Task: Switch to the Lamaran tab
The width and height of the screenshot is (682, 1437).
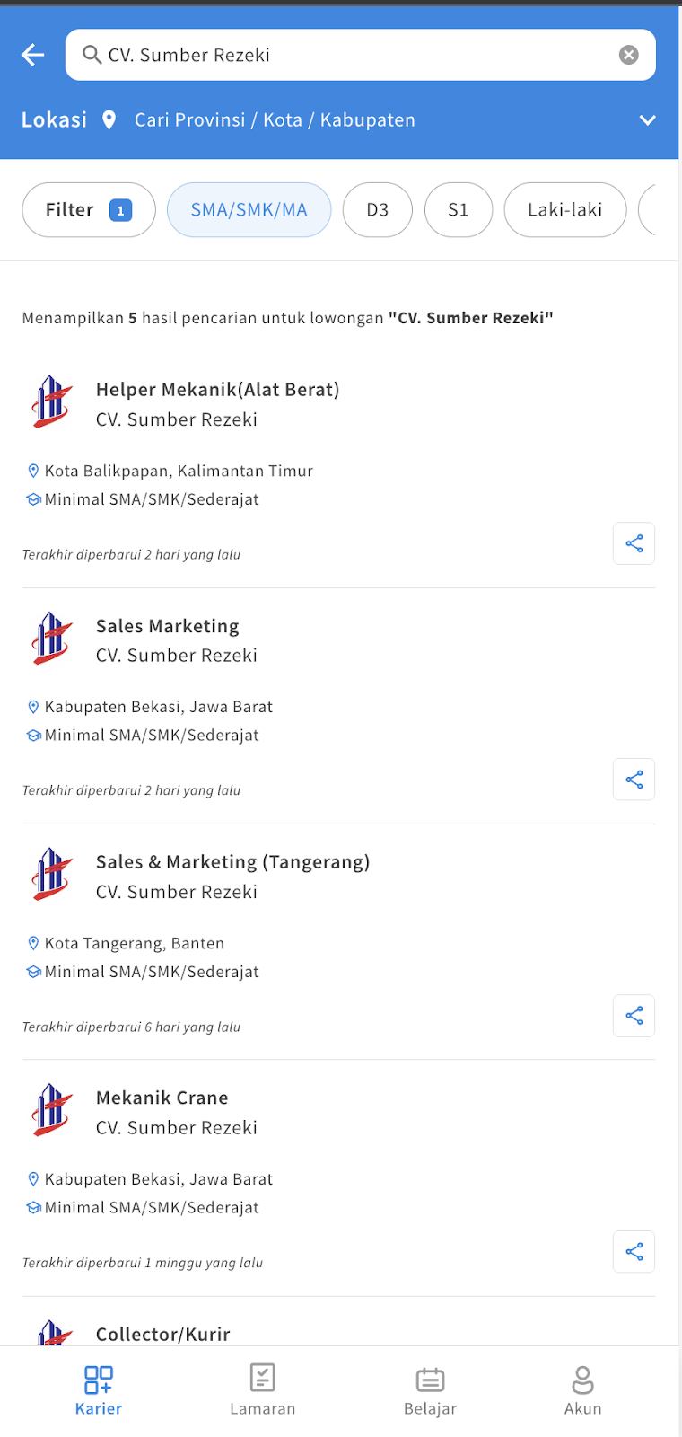Action: click(262, 1390)
